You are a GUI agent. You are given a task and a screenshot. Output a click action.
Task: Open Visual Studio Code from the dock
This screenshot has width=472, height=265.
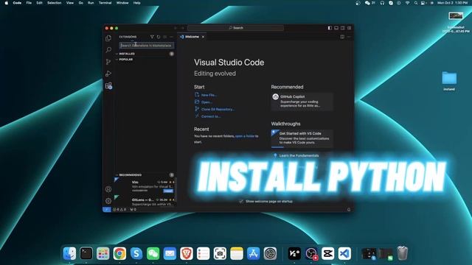click(x=344, y=253)
